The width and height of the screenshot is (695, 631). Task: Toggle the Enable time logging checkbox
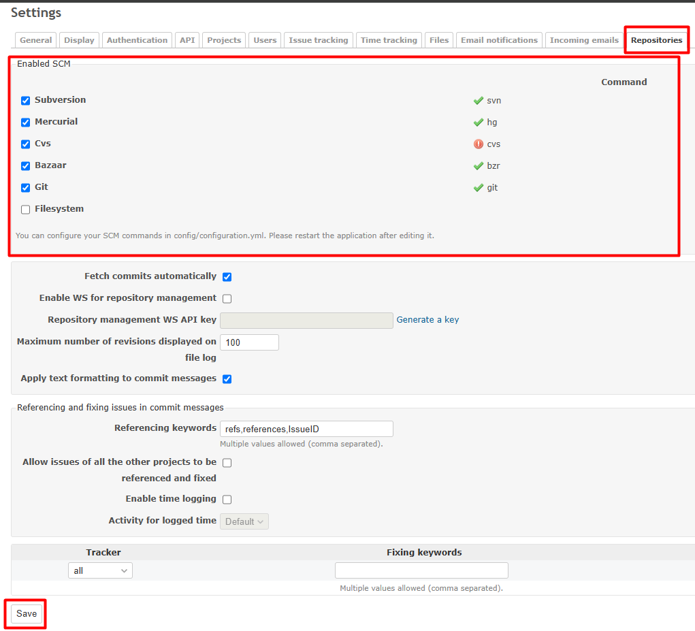click(227, 499)
